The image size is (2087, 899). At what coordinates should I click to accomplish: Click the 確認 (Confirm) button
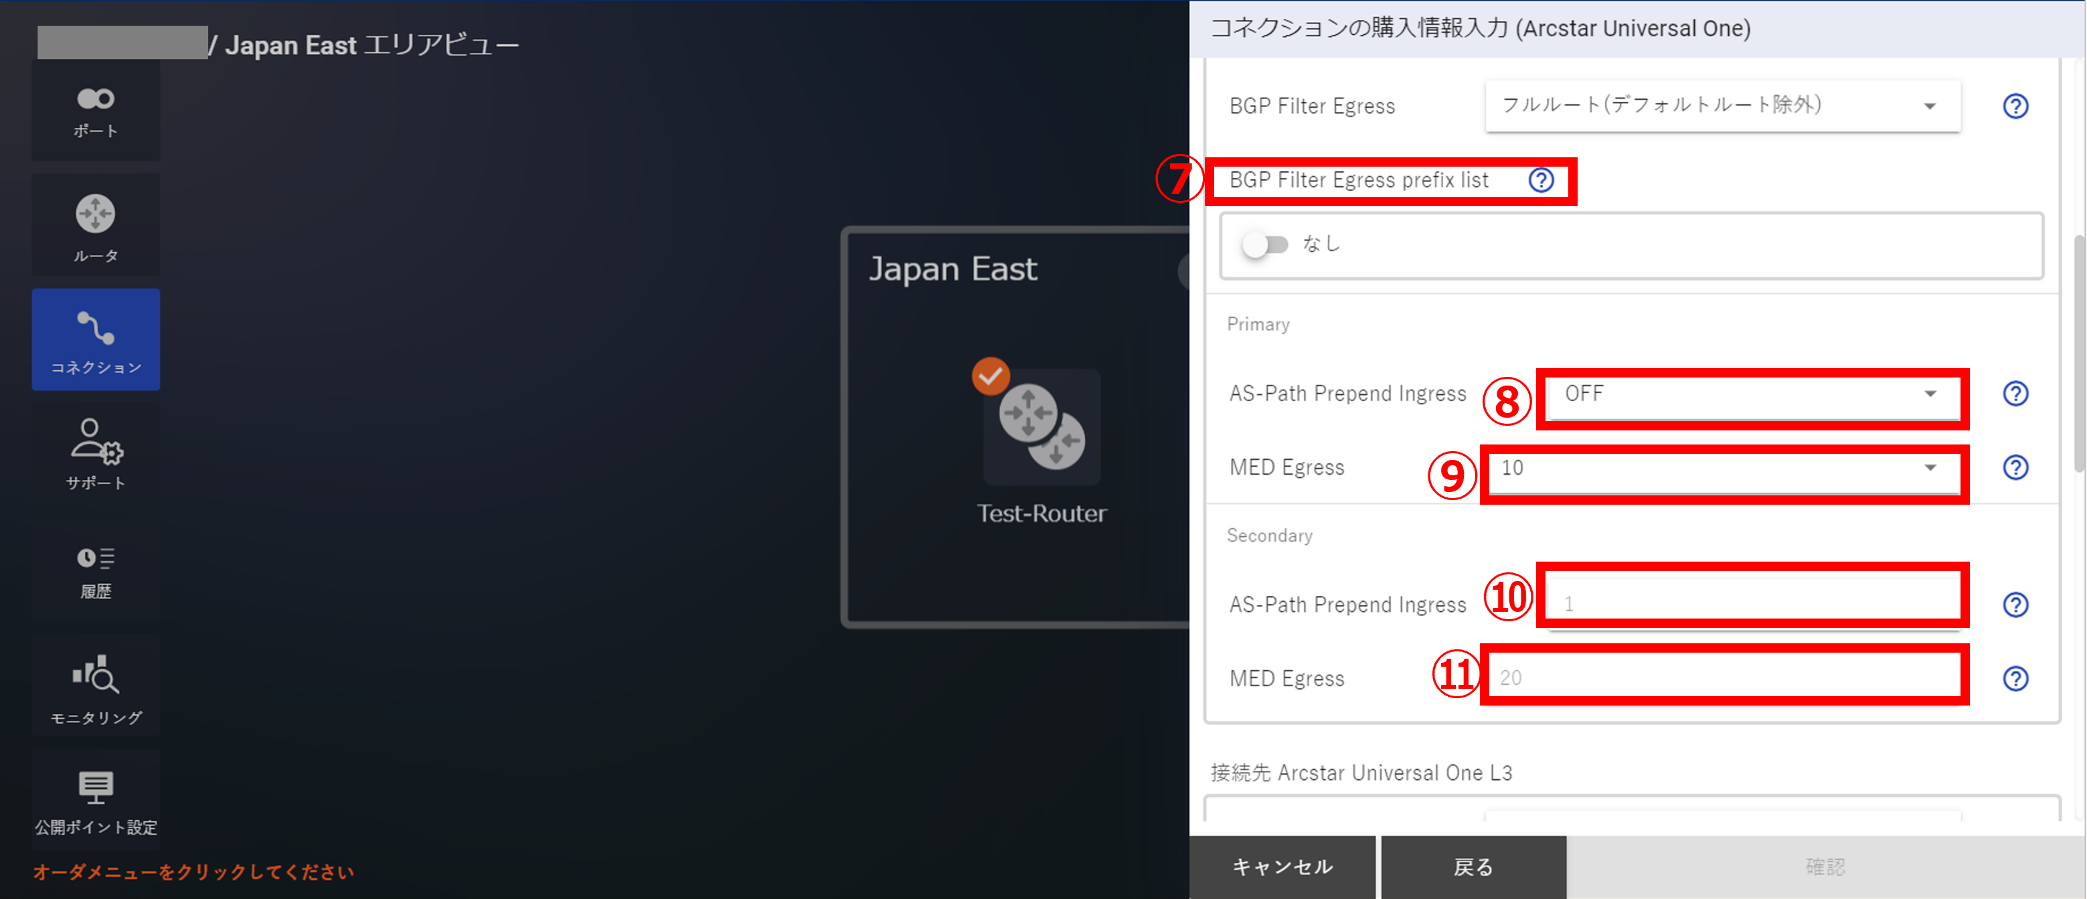pos(1825,868)
